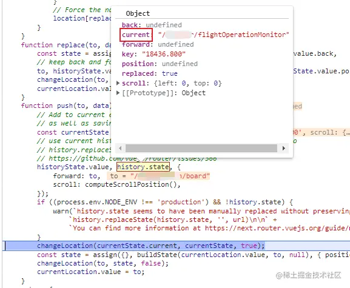Viewport: 350px width, 288px height.
Task: Click the back: undefined property
Action: (x=152, y=25)
